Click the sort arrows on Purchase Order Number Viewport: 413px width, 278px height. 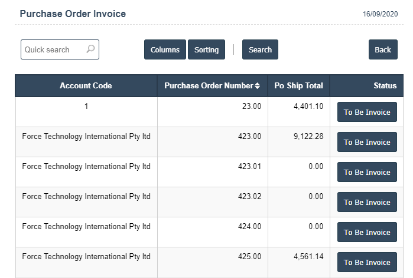(x=257, y=86)
